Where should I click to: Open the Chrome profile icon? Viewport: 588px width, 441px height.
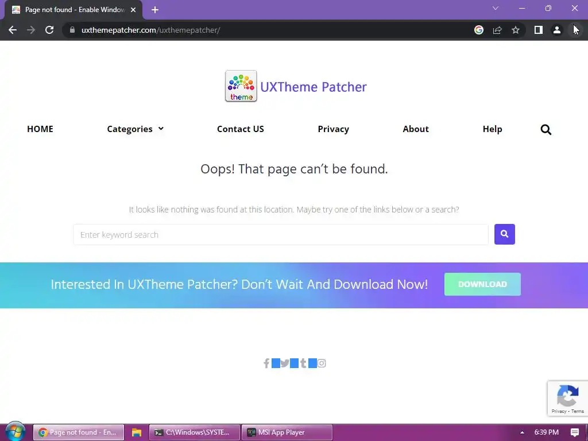click(x=557, y=30)
